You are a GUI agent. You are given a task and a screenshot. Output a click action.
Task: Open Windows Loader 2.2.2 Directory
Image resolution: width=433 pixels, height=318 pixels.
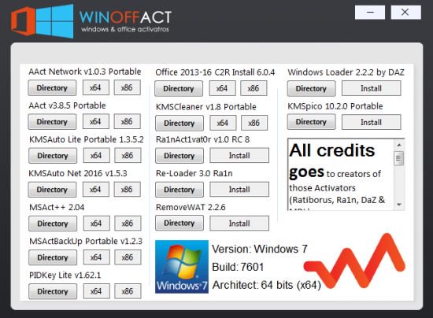click(311, 89)
